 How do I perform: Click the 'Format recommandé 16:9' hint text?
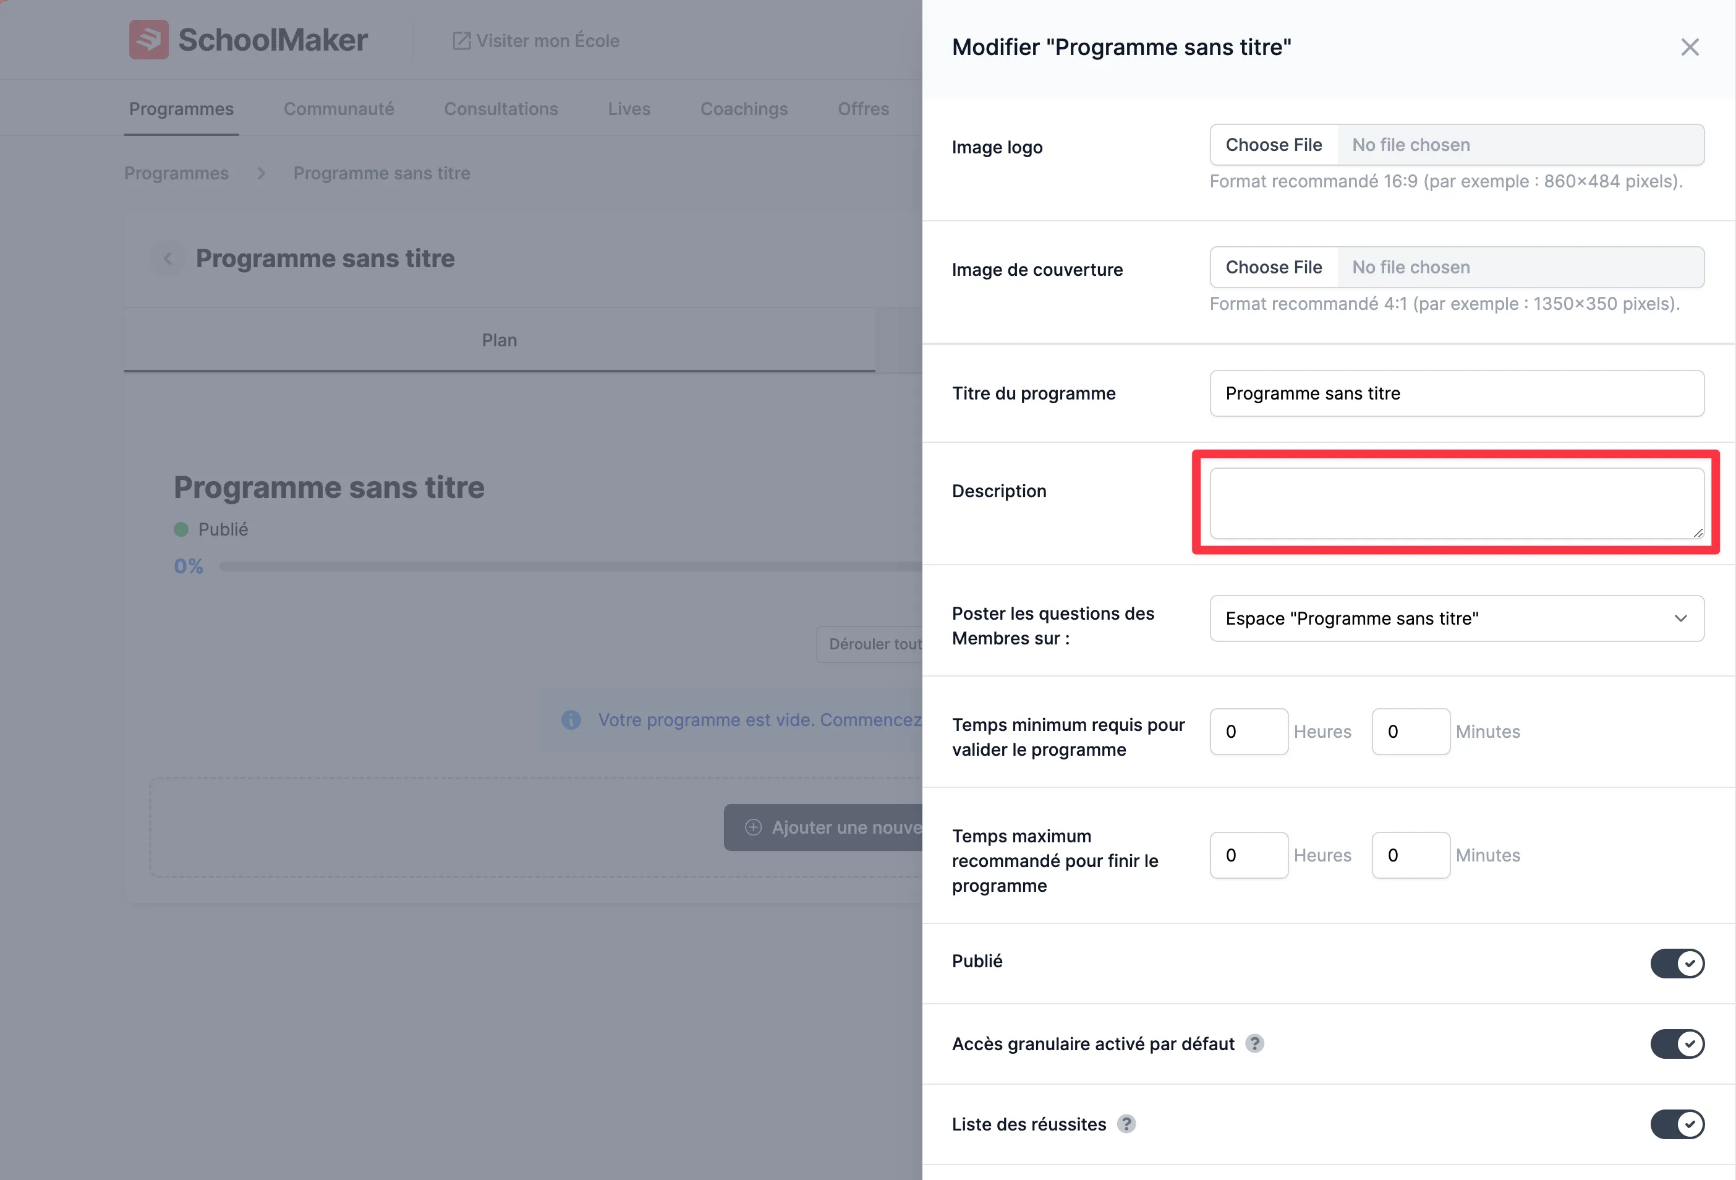tap(1446, 182)
